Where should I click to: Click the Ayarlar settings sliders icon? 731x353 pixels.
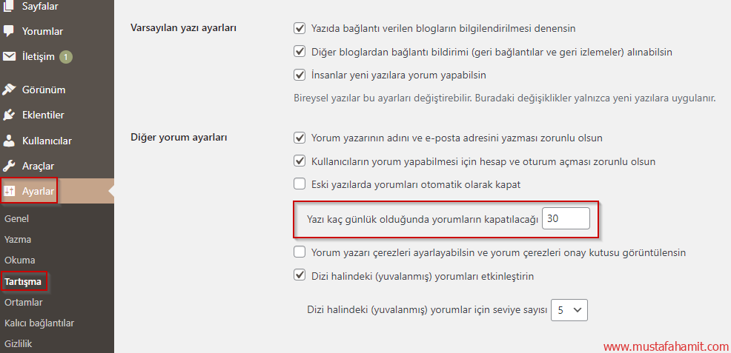pyautogui.click(x=10, y=192)
